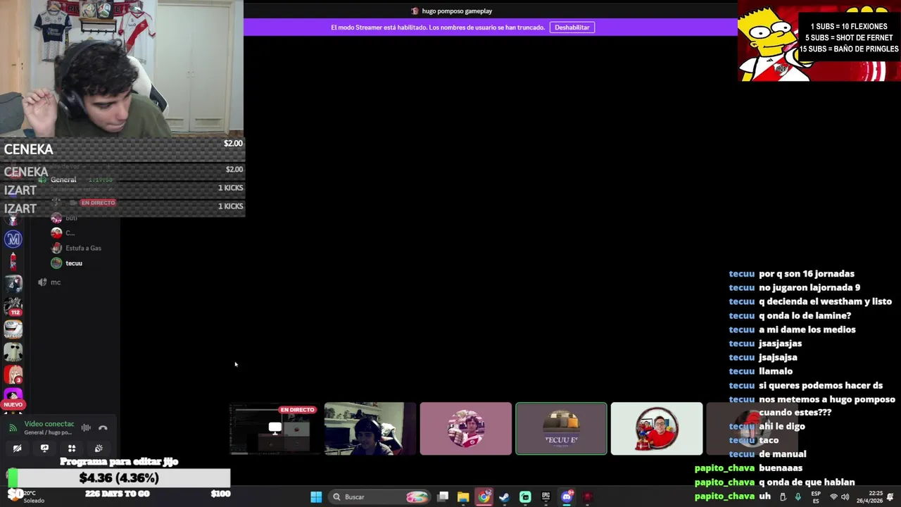Open the green Kick app in taskbar
Image resolution: width=901 pixels, height=507 pixels.
pyautogui.click(x=525, y=497)
